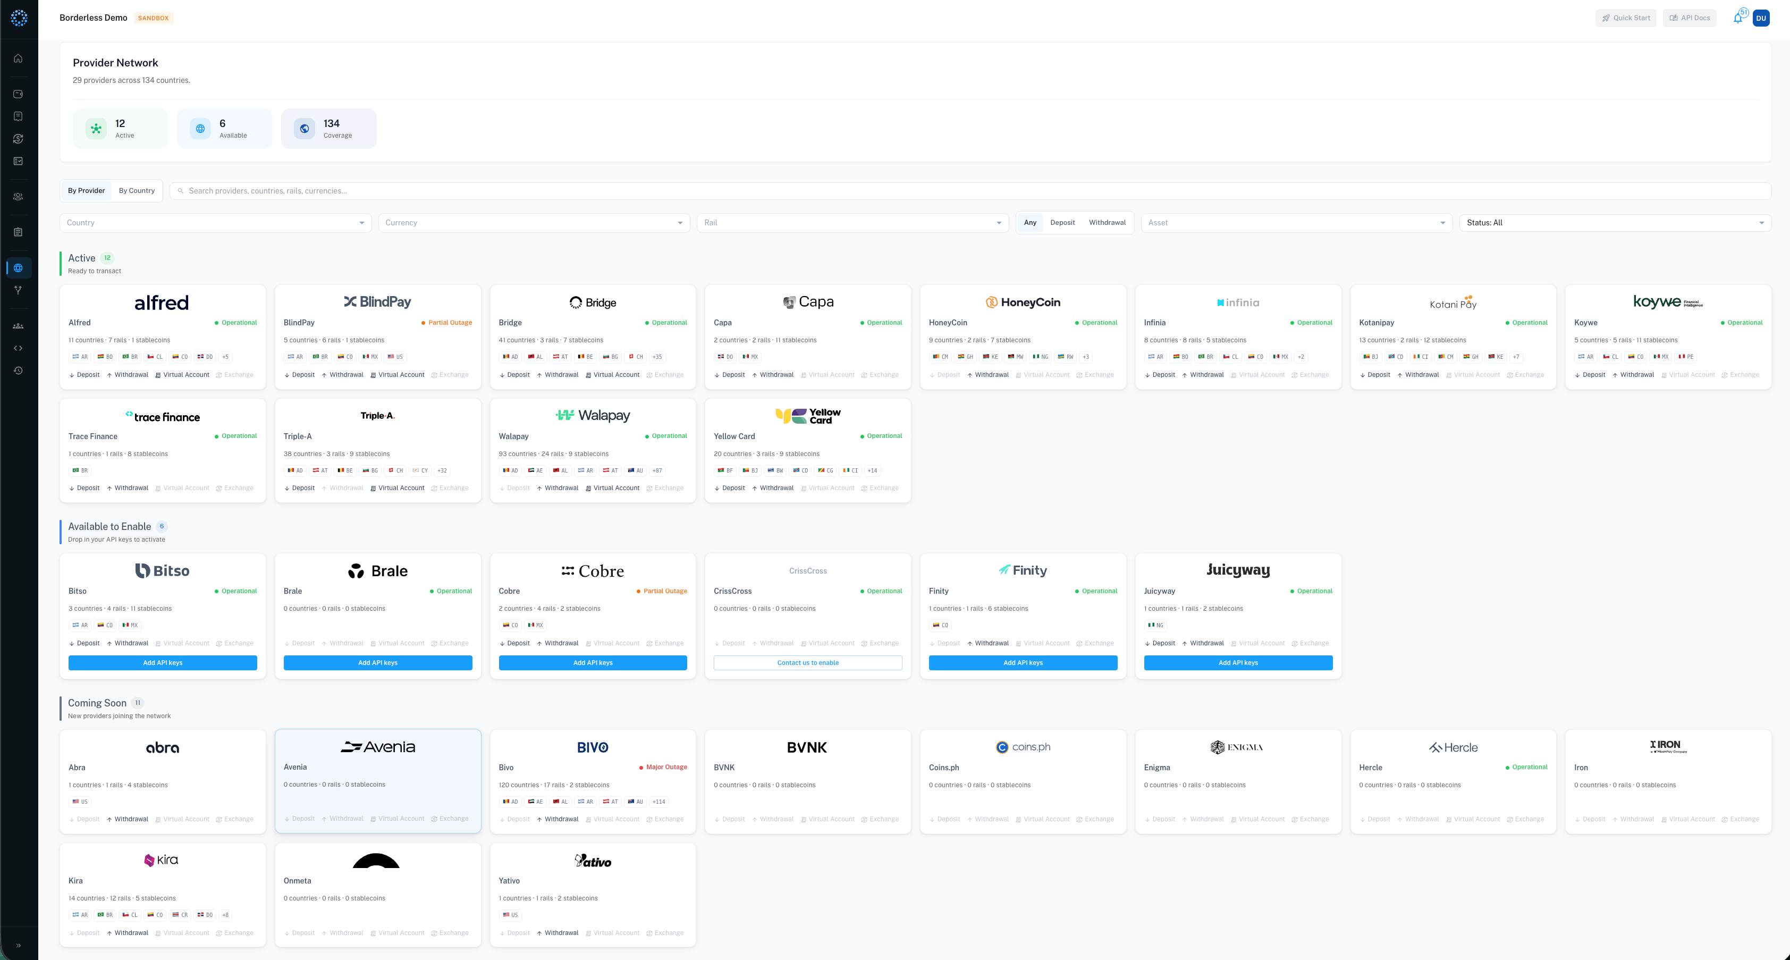Add API keys for Finity
The image size is (1790, 960).
1023,663
